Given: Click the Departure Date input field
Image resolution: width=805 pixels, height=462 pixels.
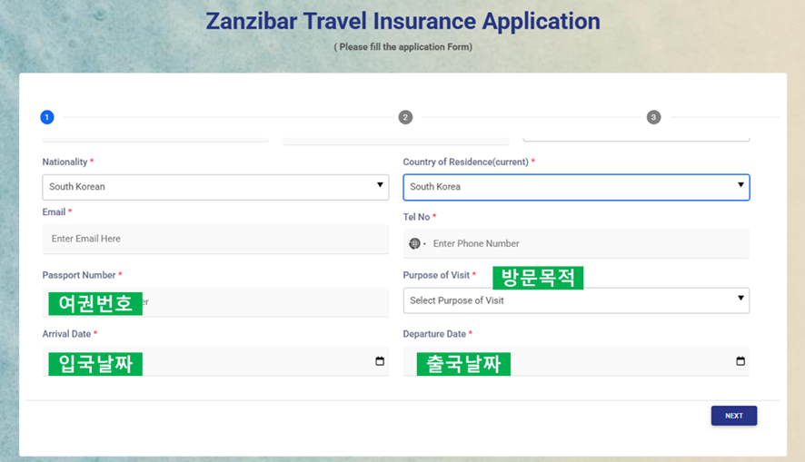Looking at the screenshot, I should tap(576, 361).
